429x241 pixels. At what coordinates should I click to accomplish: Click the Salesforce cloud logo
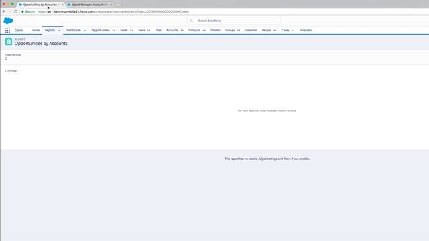click(8, 21)
